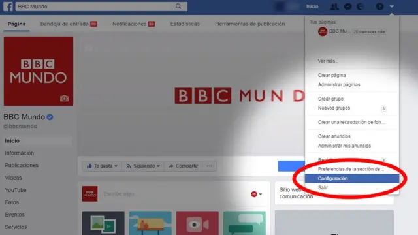
Task: Open YouTube in the left sidebar
Action: tap(16, 190)
